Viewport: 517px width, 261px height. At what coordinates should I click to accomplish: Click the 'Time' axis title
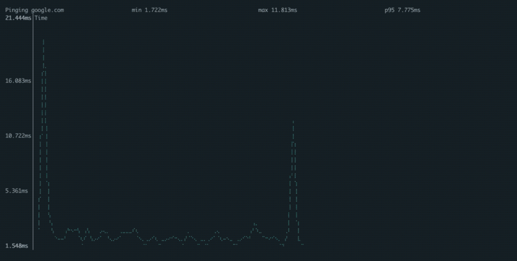[x=41, y=18]
